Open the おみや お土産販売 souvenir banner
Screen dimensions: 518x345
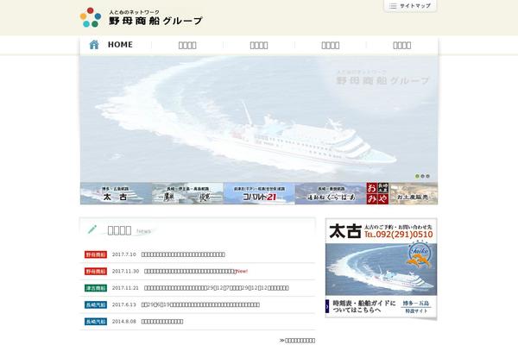[x=402, y=193]
